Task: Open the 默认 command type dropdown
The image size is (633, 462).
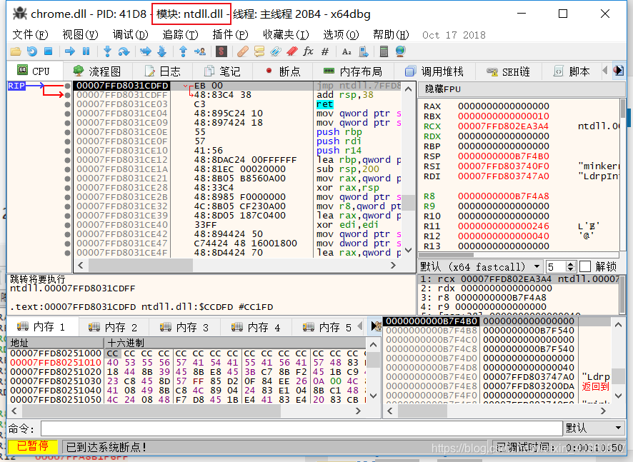Action: (594, 428)
